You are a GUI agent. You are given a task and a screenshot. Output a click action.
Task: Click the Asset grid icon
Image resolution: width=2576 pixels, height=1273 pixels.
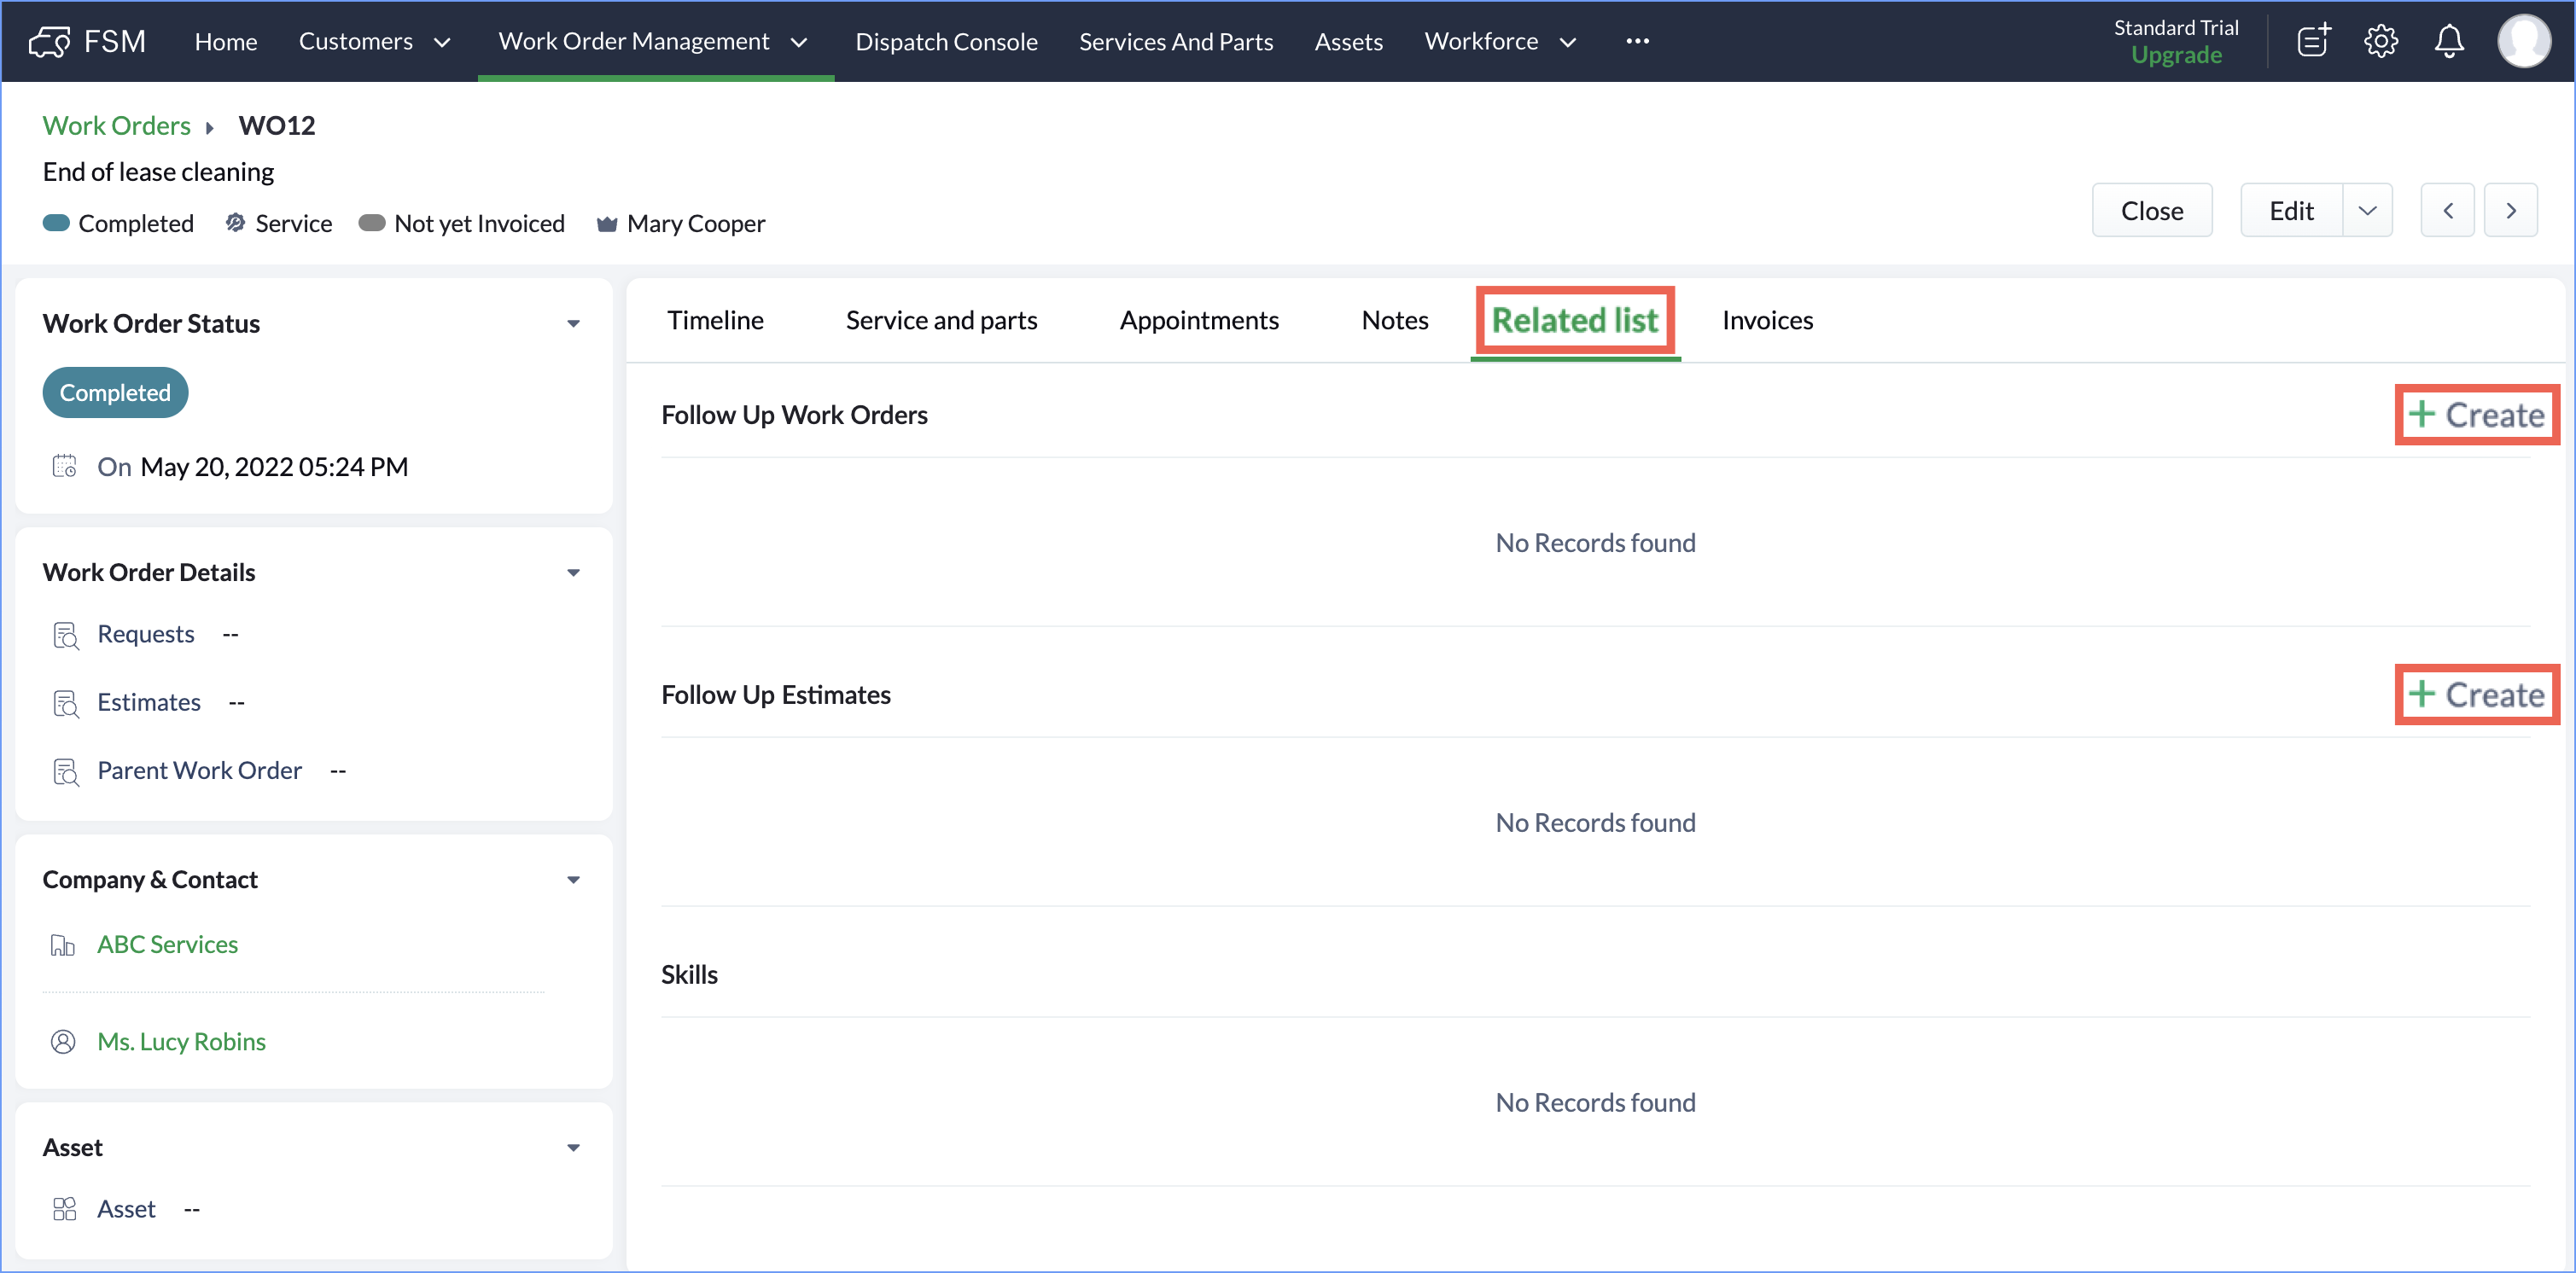[x=65, y=1209]
